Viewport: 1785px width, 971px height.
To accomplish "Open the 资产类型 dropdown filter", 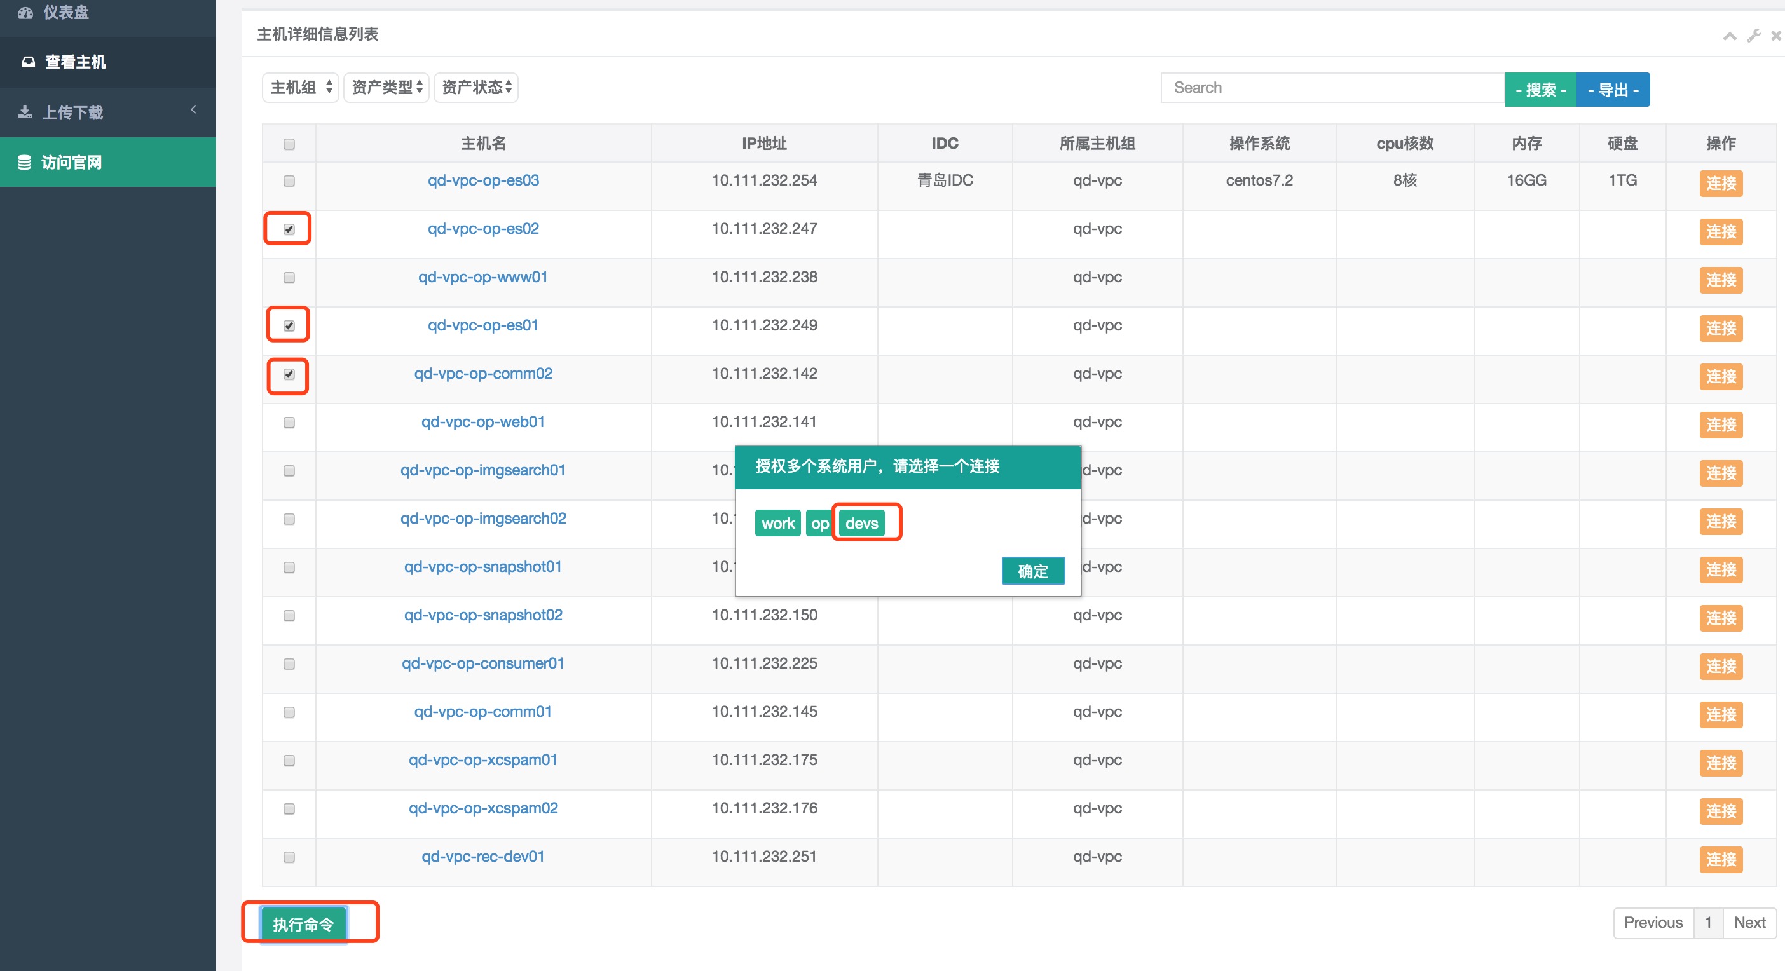I will 386,88.
